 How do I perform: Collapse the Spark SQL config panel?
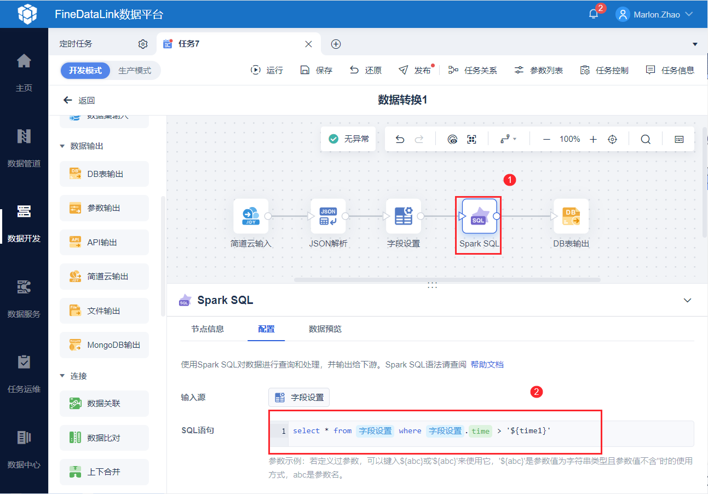[688, 300]
